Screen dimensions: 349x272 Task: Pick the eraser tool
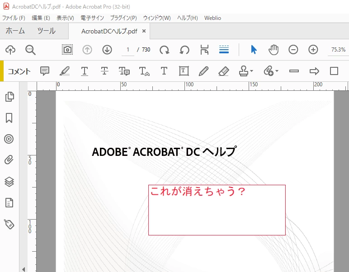pos(224,71)
